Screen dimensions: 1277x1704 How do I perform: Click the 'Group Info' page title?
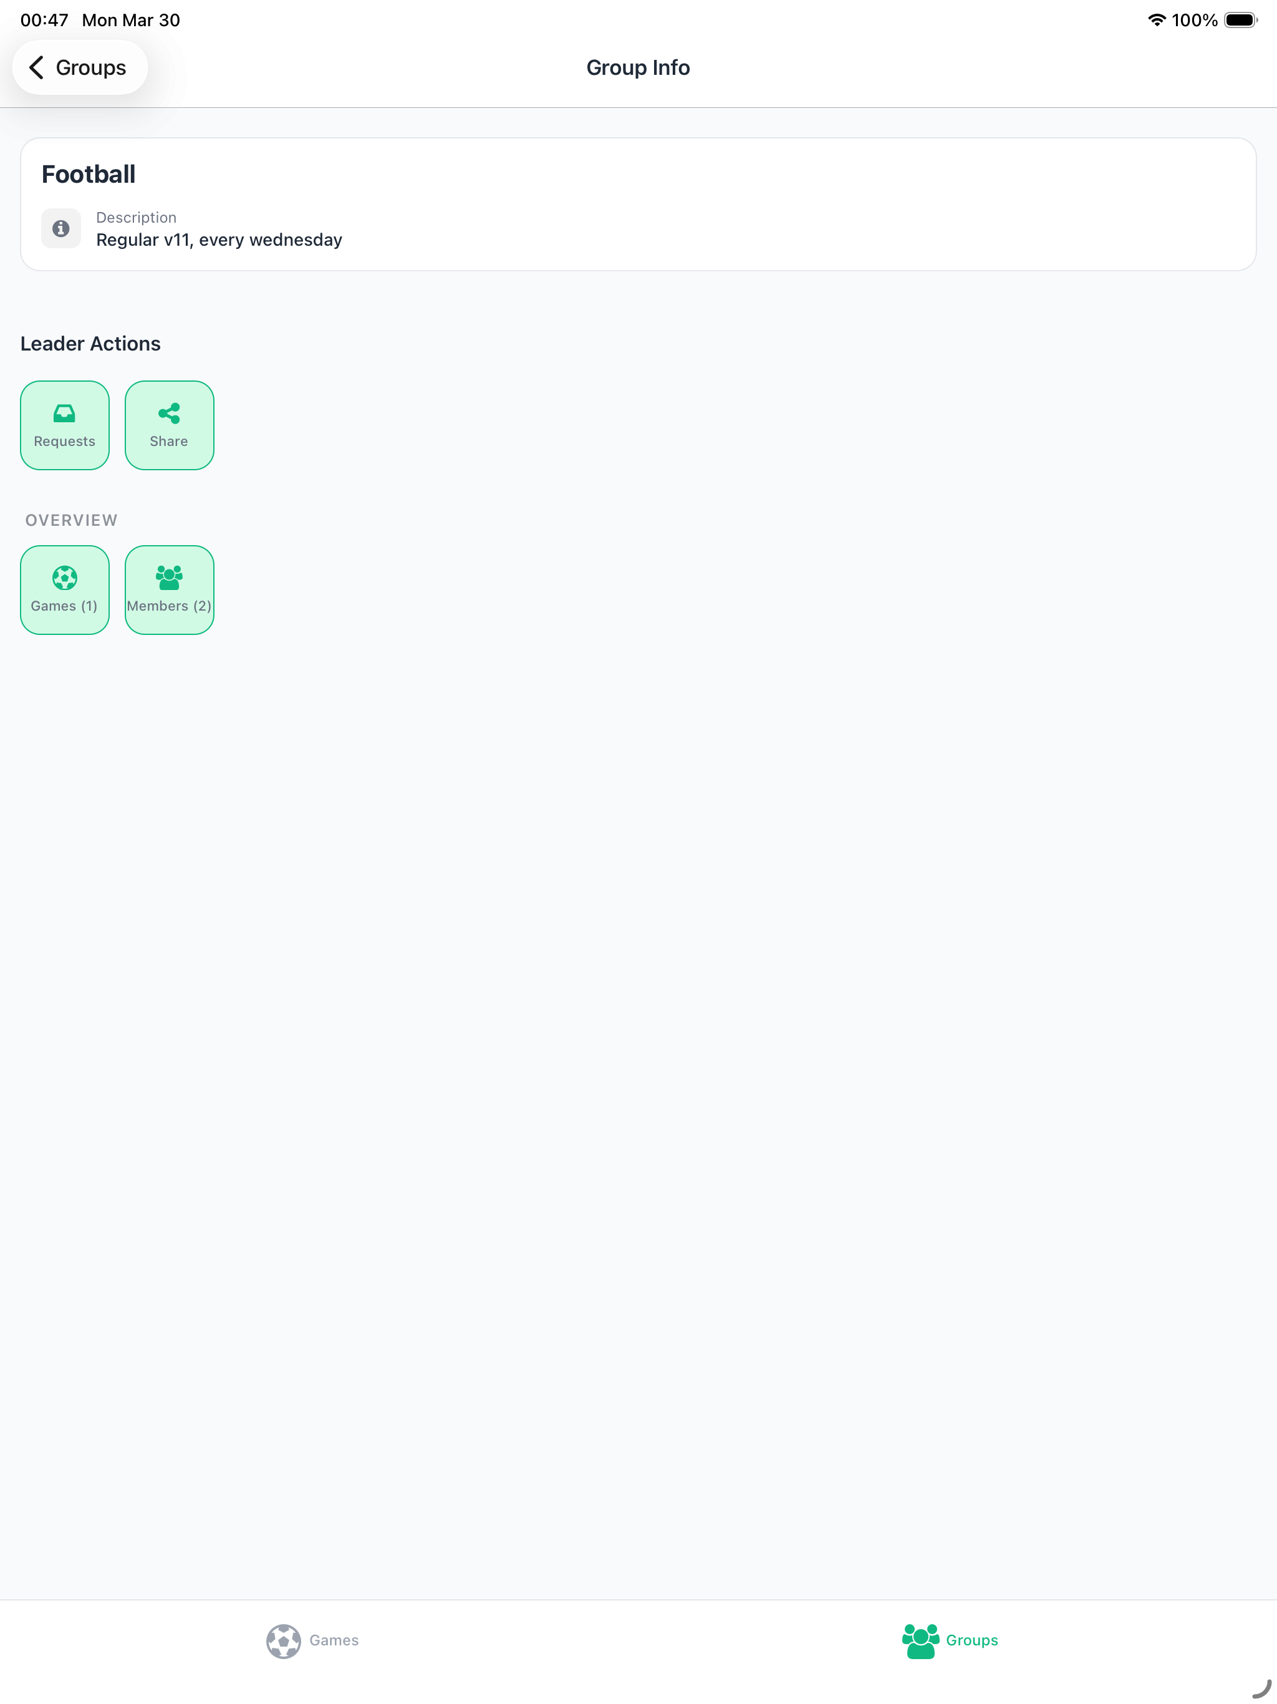click(638, 68)
